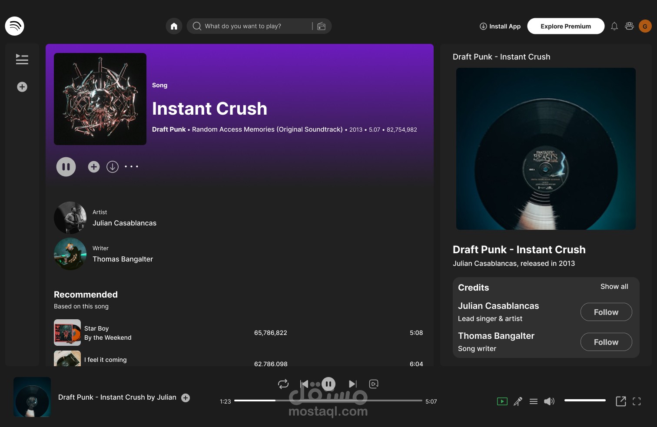The image size is (657, 427).
Task: Open the Instant Crush album cover art
Action: click(100, 99)
